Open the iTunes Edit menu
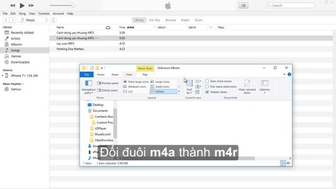Viewport: 336px width, 189px height. (13, 14)
